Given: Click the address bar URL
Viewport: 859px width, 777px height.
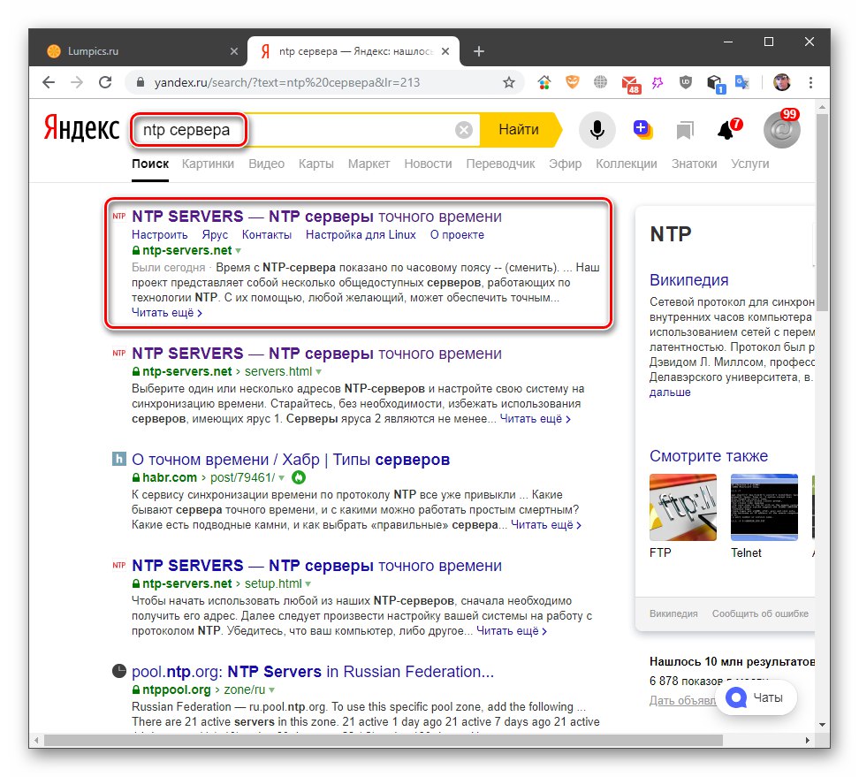Looking at the screenshot, I should 287,82.
